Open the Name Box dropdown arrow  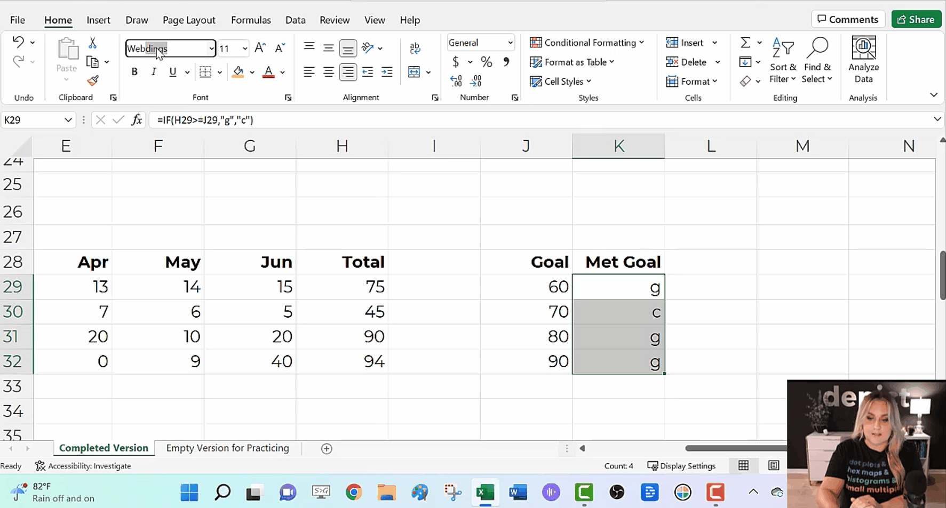pos(68,120)
